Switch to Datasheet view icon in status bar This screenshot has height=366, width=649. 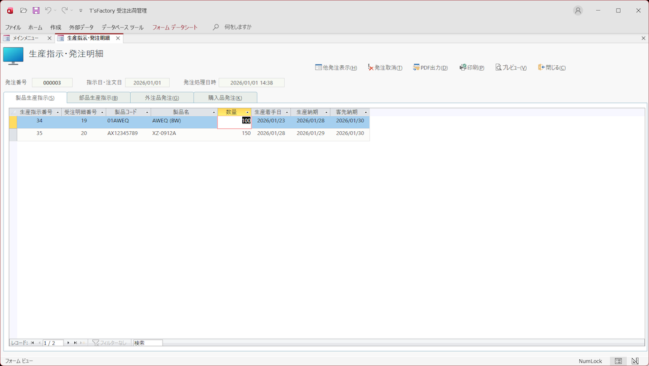click(x=618, y=361)
